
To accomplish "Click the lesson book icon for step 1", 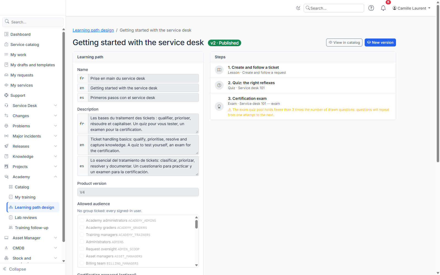I will pos(219,70).
